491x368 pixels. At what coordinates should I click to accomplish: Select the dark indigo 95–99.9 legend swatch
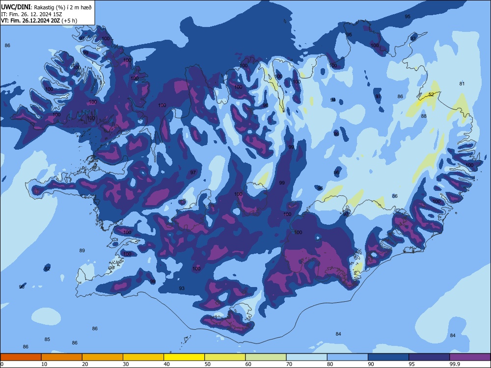point(429,357)
